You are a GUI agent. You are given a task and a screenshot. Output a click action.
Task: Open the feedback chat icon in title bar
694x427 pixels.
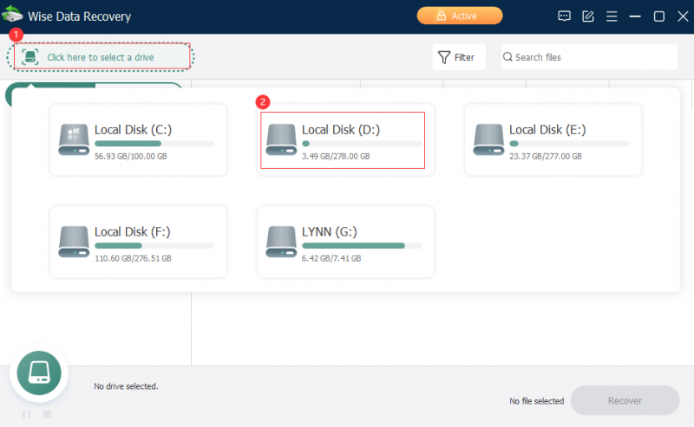(564, 16)
